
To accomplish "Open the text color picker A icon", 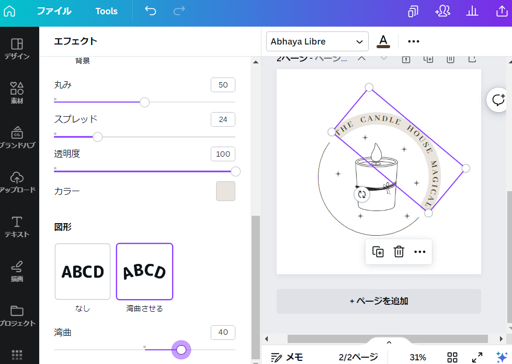I will point(383,41).
